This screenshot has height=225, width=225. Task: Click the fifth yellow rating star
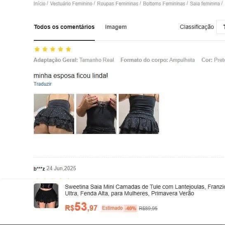click(68, 49)
